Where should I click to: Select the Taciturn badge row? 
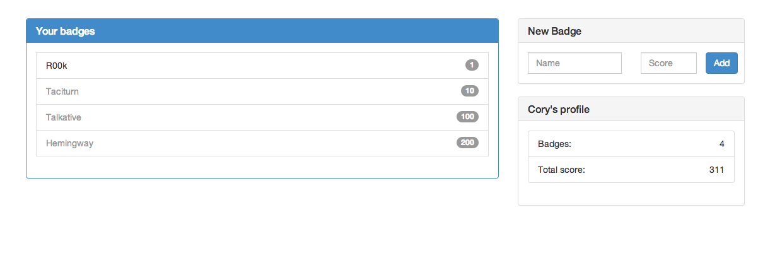coord(62,91)
